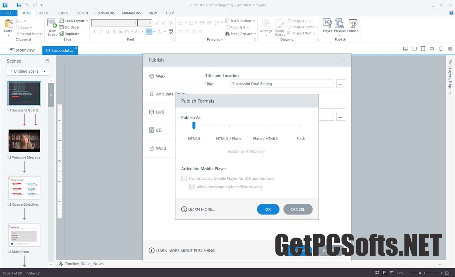The height and width of the screenshot is (277, 455).
Task: Close the 1.1 Successful slide tab
Action: point(76,48)
